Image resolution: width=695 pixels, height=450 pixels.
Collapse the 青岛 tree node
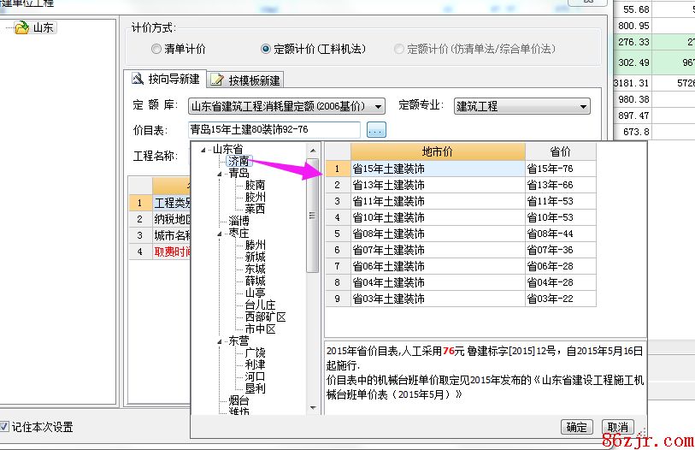220,173
